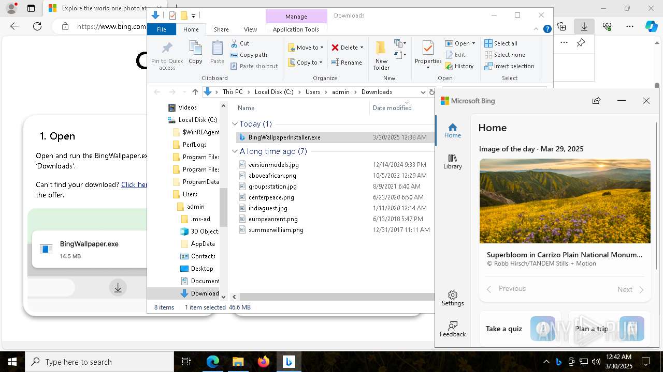Click Next image button
The width and height of the screenshot is (663, 372).
click(x=630, y=289)
